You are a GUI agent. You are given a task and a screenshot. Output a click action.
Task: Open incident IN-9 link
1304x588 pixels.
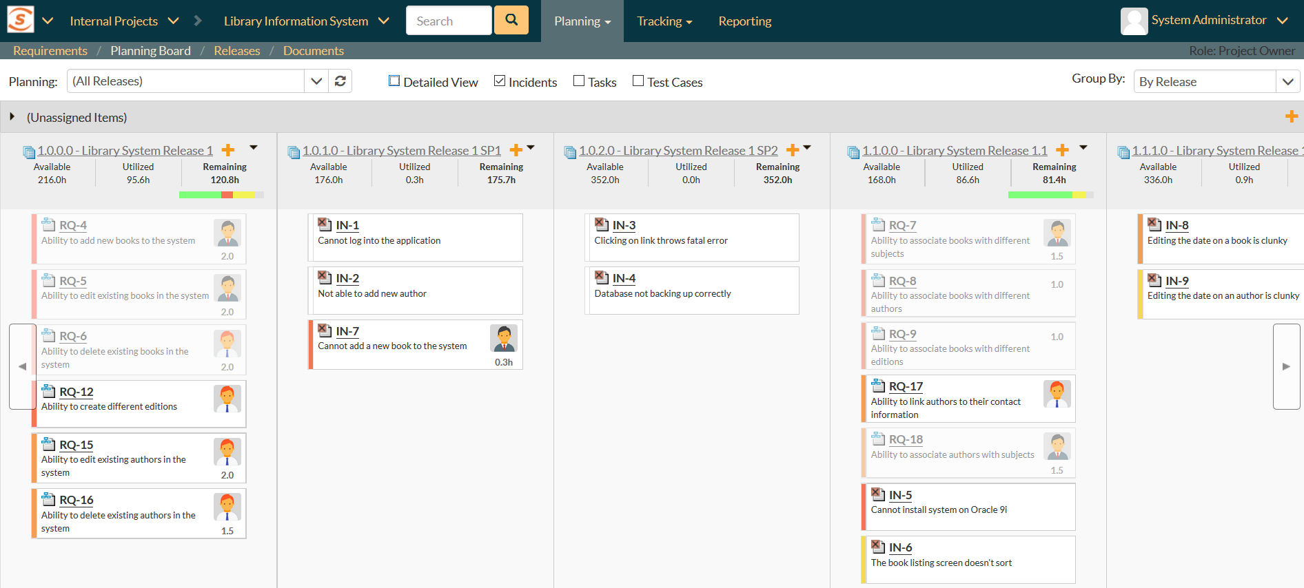point(1177,281)
